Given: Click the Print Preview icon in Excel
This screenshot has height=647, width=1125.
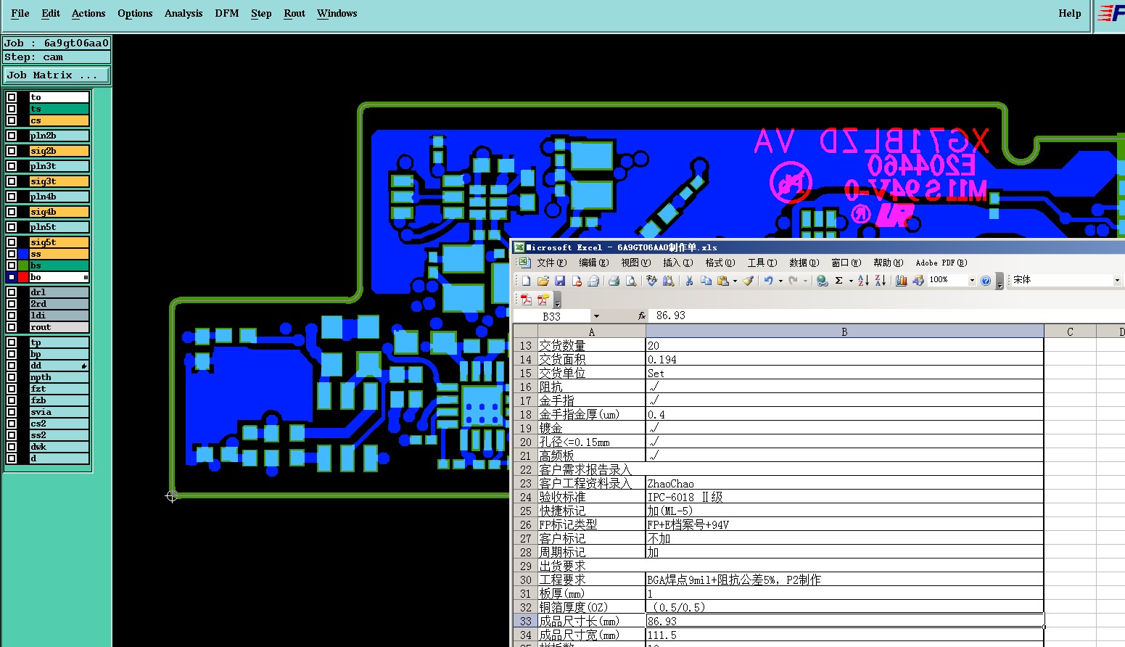Looking at the screenshot, I should [x=631, y=281].
